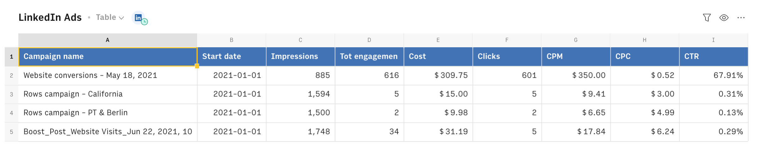Click the $6.24 CPC cell
The width and height of the screenshot is (763, 155).
click(x=645, y=132)
